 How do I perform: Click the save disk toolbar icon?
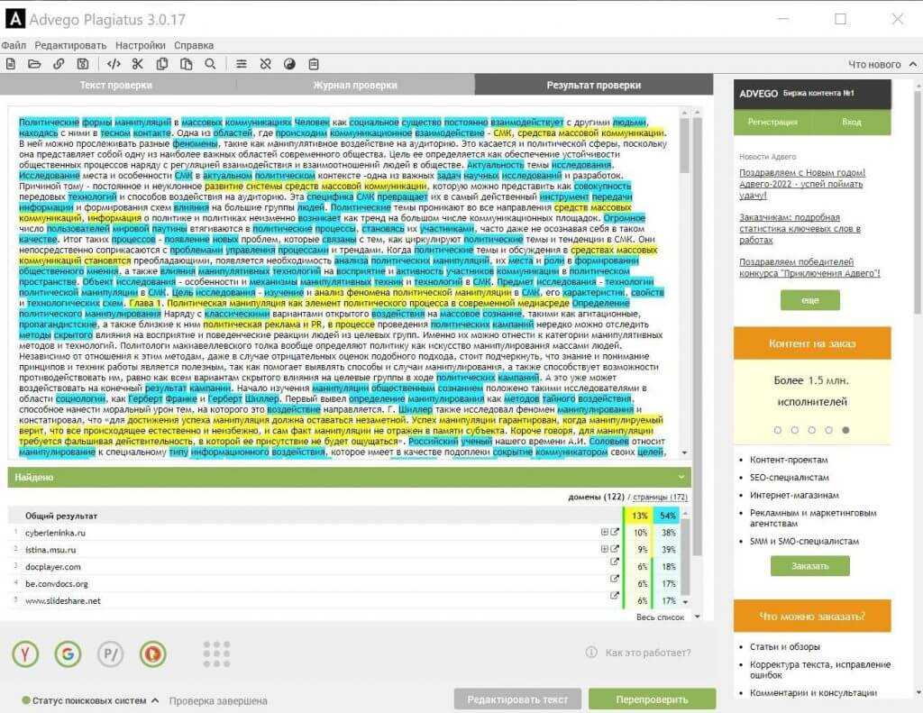point(83,64)
